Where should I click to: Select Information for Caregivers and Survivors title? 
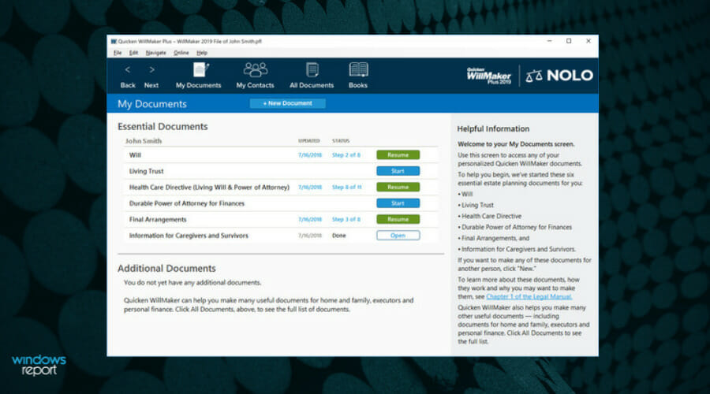[x=189, y=236]
